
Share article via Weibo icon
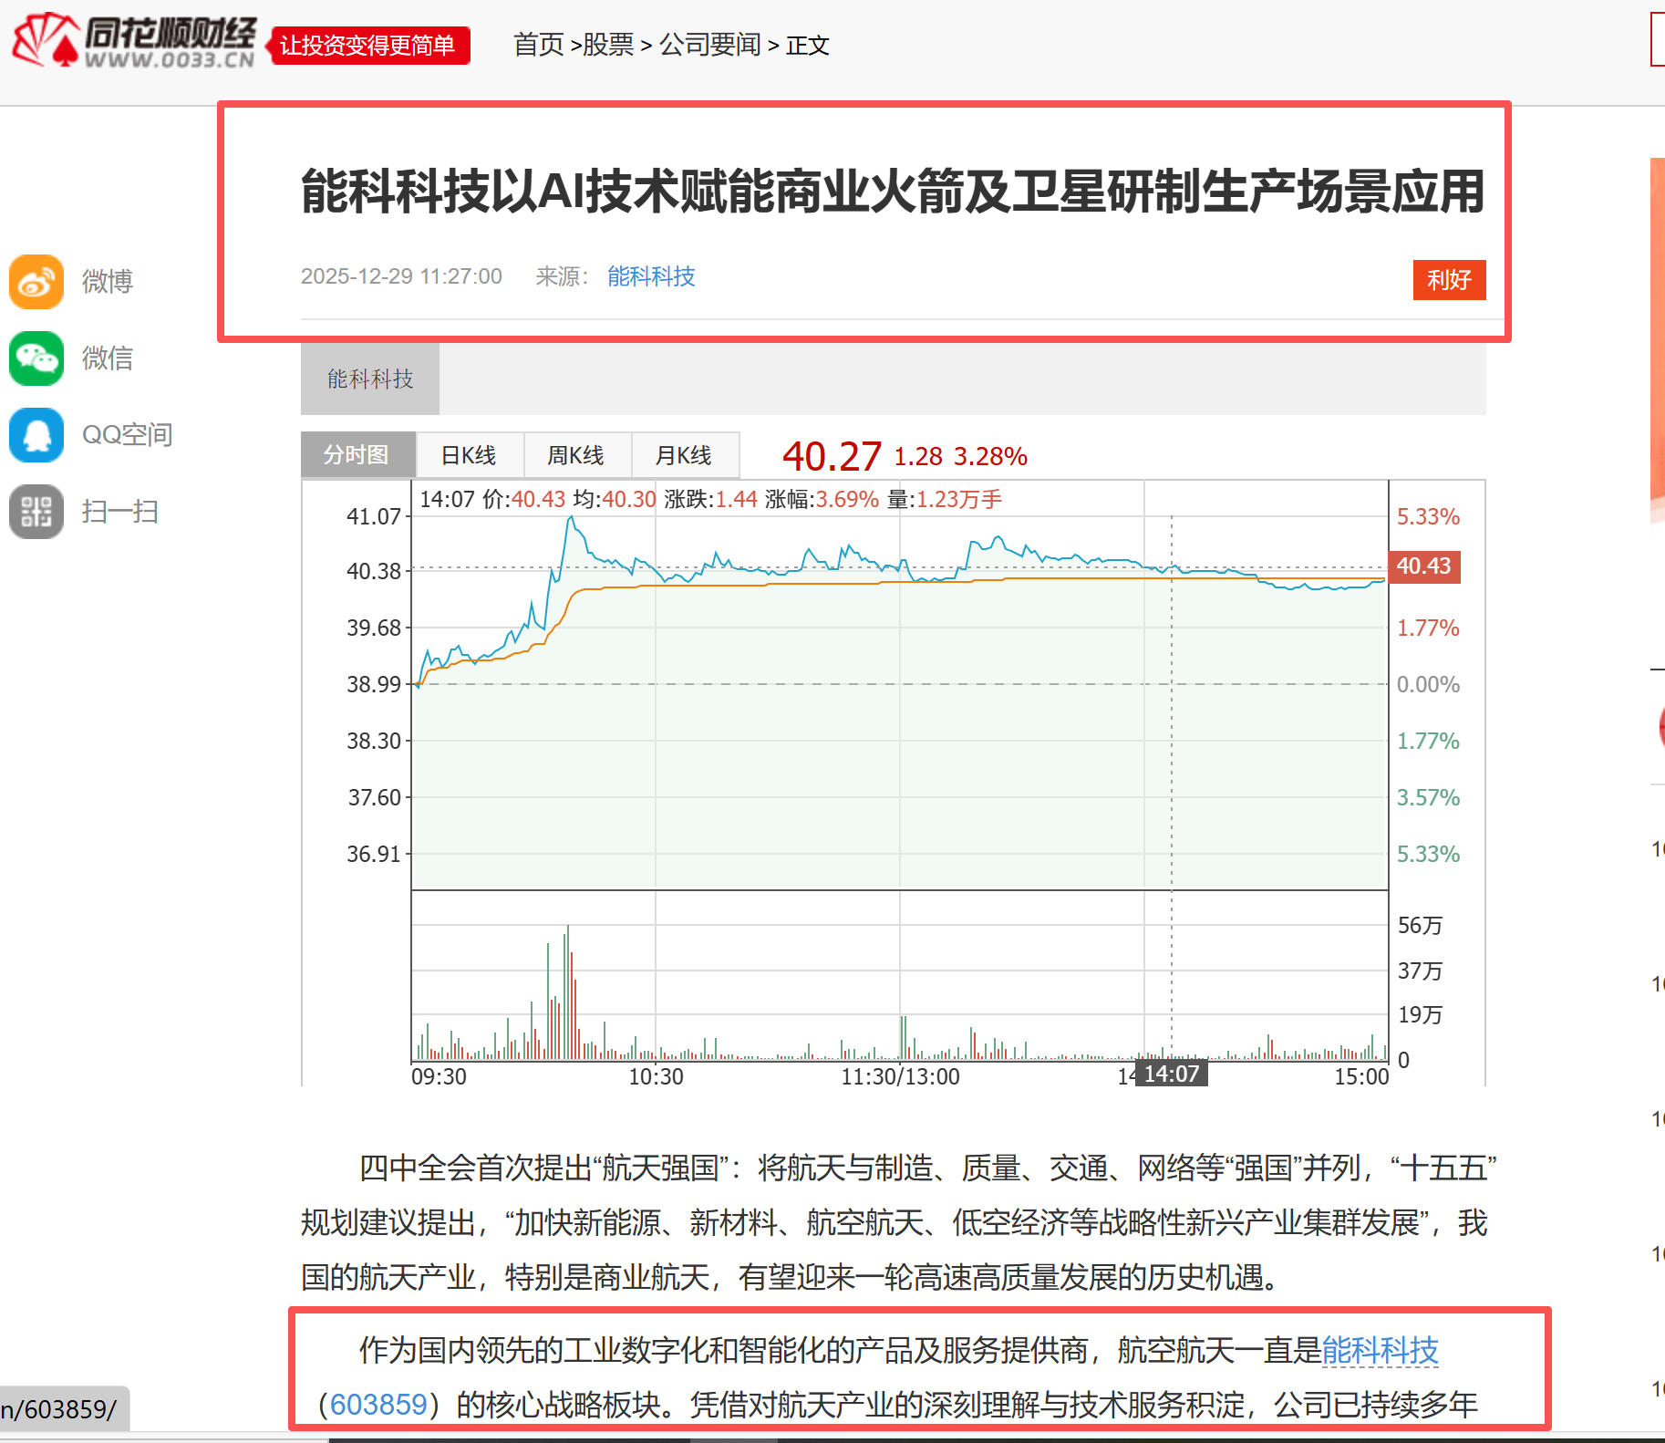(x=36, y=282)
